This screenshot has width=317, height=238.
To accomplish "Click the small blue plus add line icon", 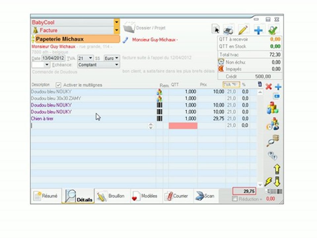I will pyautogui.click(x=278, y=87).
